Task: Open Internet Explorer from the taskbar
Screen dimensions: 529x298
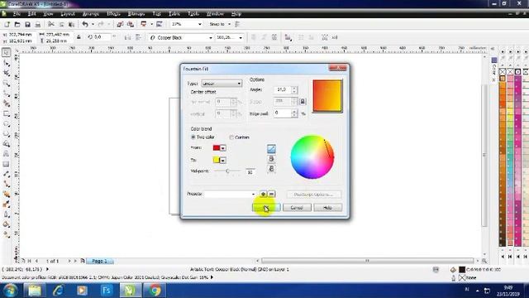Action: [59, 291]
